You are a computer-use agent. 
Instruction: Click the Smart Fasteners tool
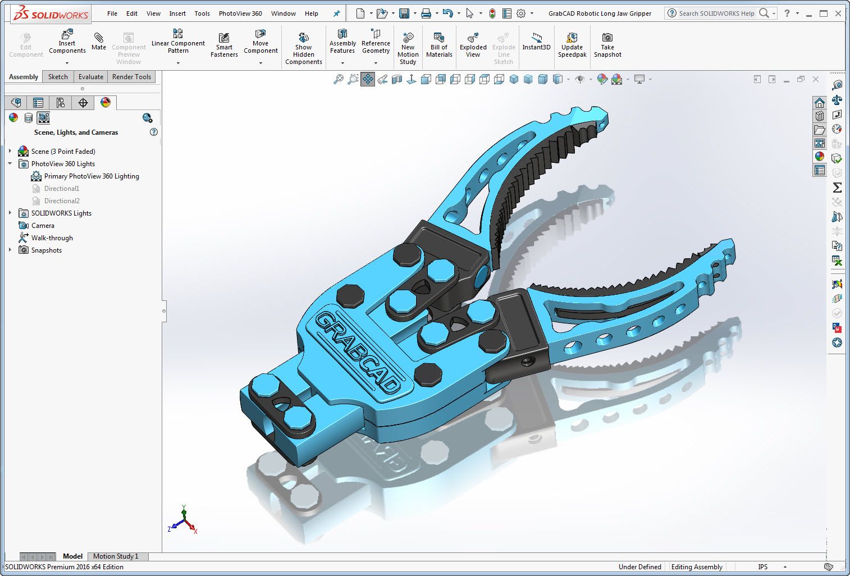[224, 45]
